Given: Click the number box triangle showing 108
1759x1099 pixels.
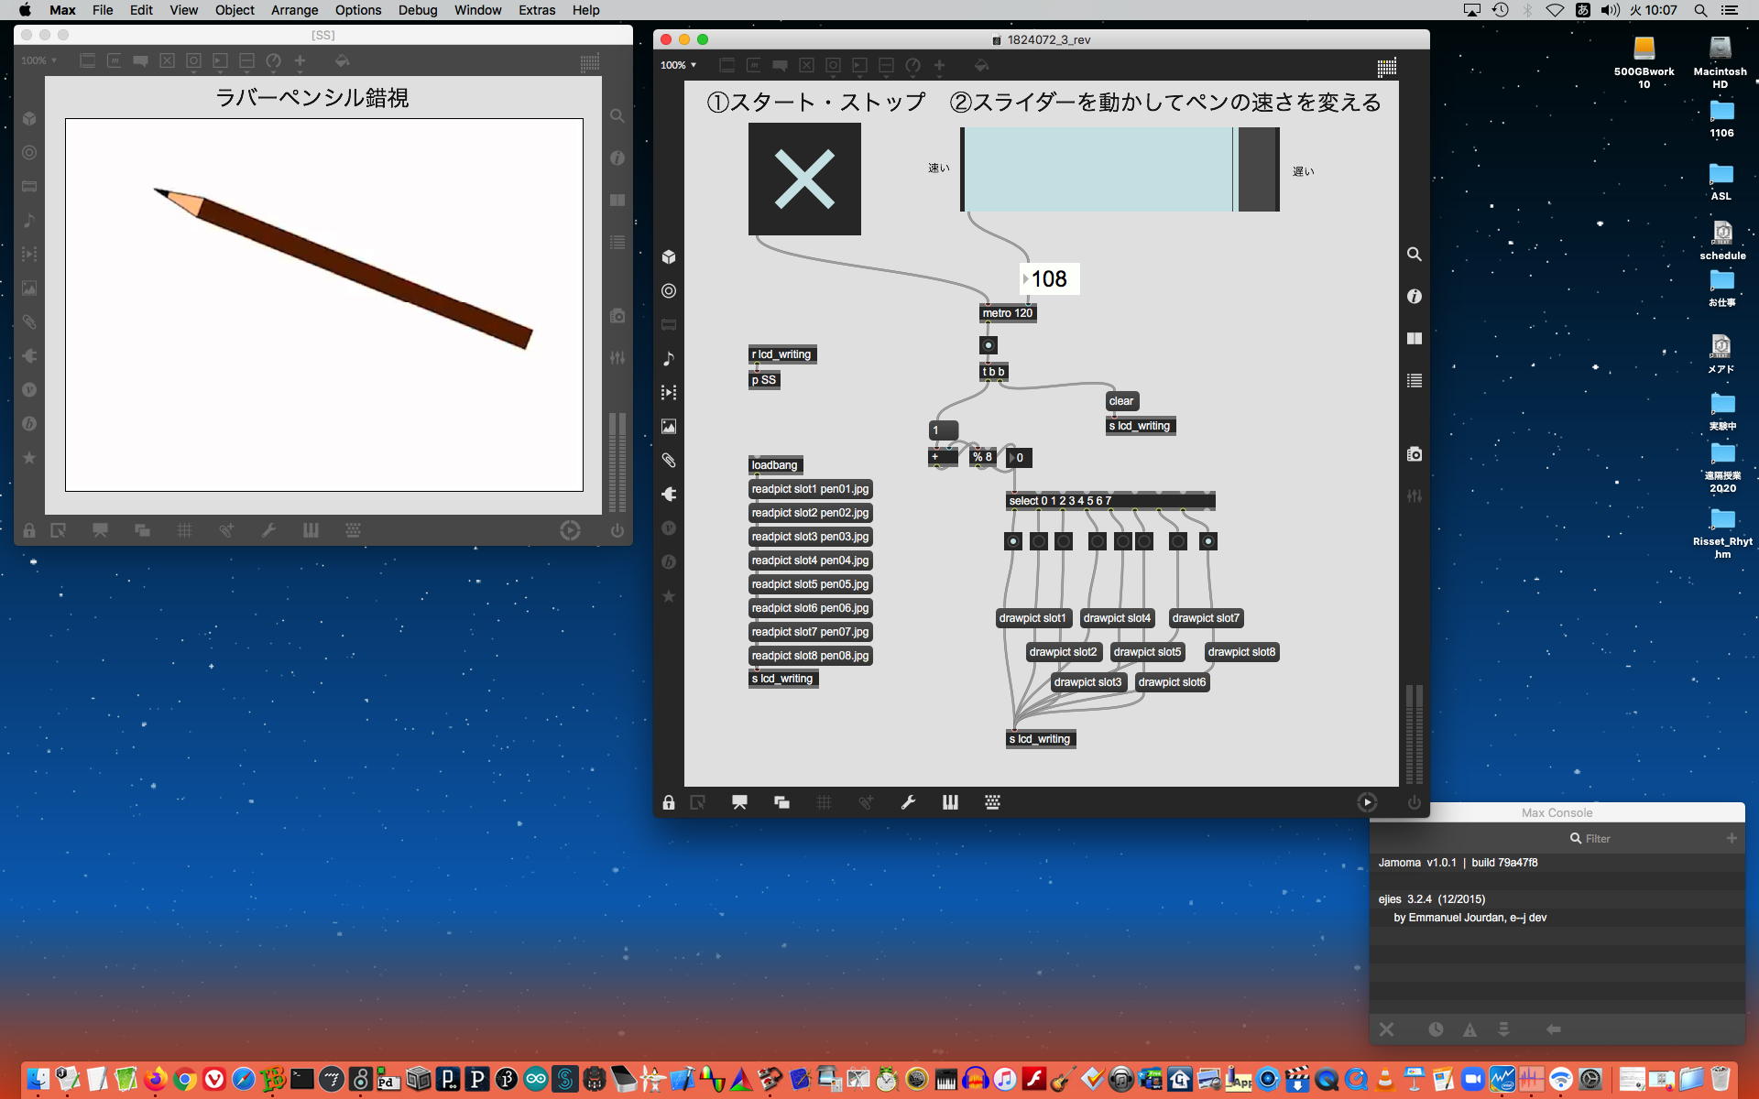Looking at the screenshot, I should tap(1027, 279).
